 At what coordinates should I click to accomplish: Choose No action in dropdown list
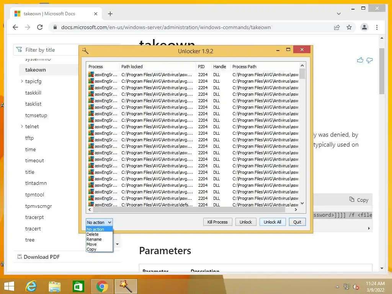point(99,229)
